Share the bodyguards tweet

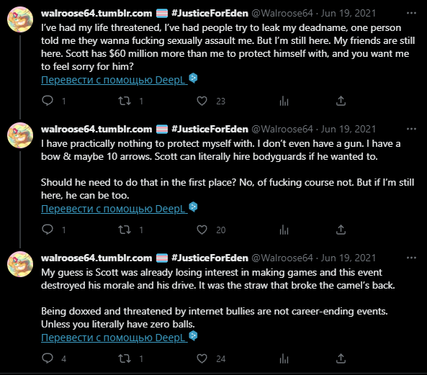click(341, 230)
